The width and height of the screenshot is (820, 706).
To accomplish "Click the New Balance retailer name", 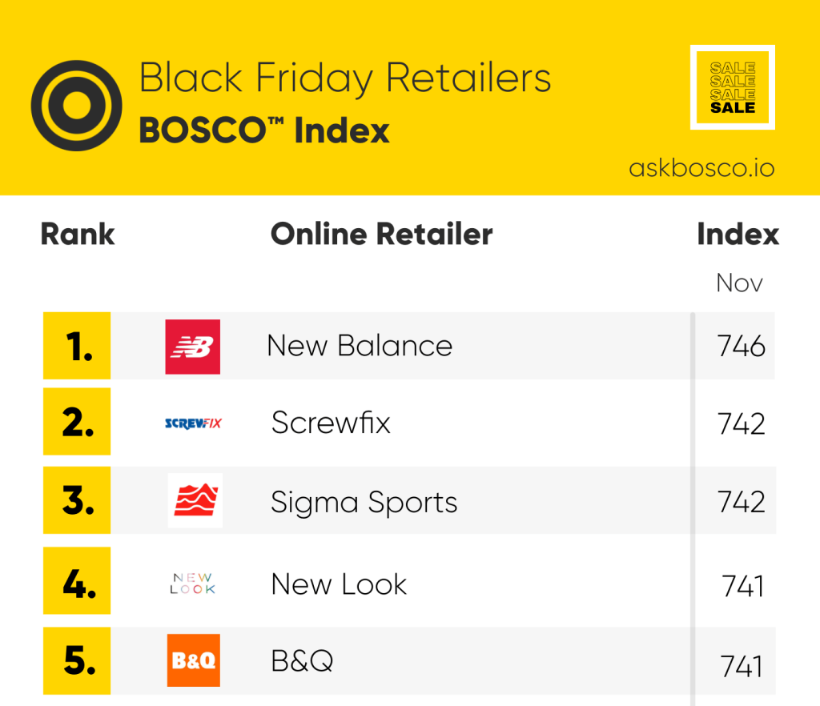I will pyautogui.click(x=360, y=346).
